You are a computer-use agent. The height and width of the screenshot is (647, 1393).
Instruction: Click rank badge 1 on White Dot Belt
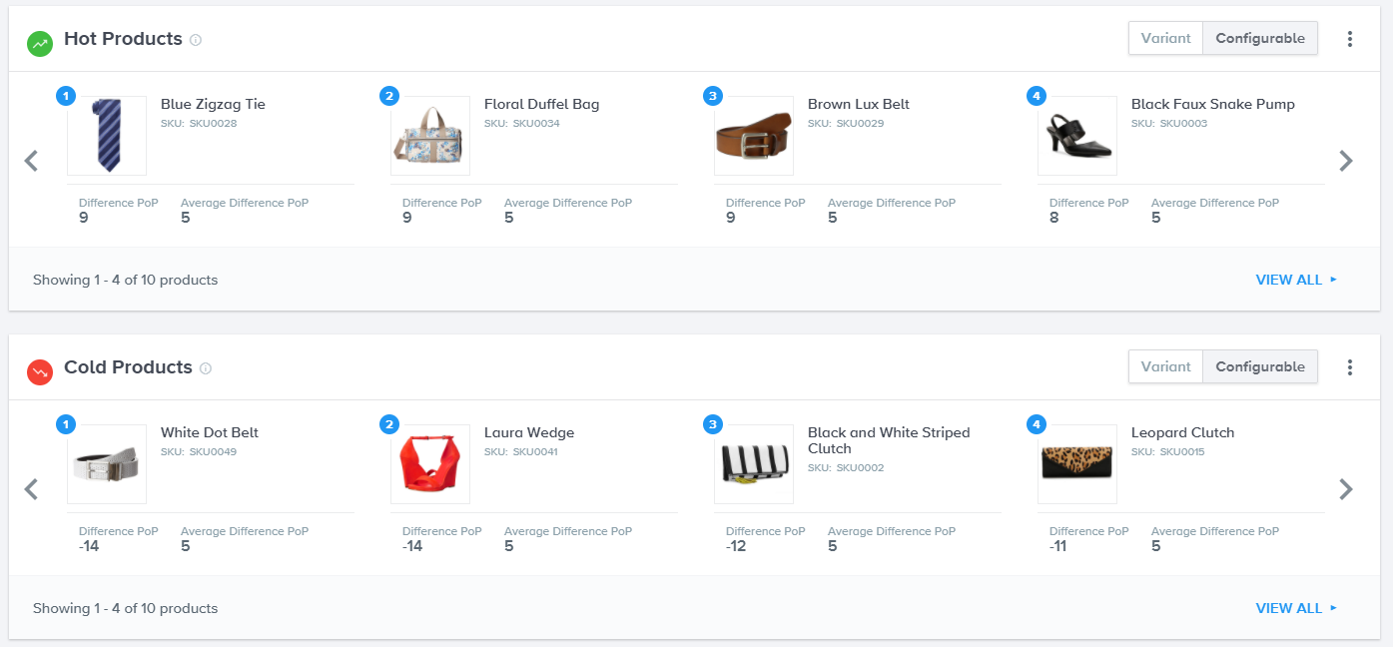pyautogui.click(x=66, y=424)
